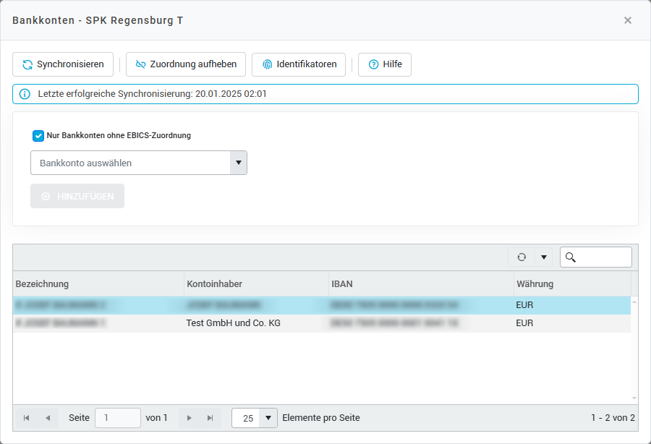The width and height of the screenshot is (651, 444).
Task: Expand the Bankkonto auswählen dropdown
Action: click(238, 163)
